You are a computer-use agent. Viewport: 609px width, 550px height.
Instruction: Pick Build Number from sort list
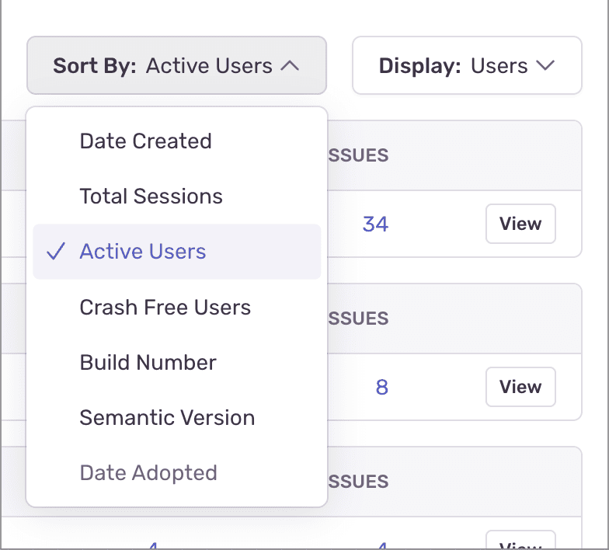(x=148, y=363)
